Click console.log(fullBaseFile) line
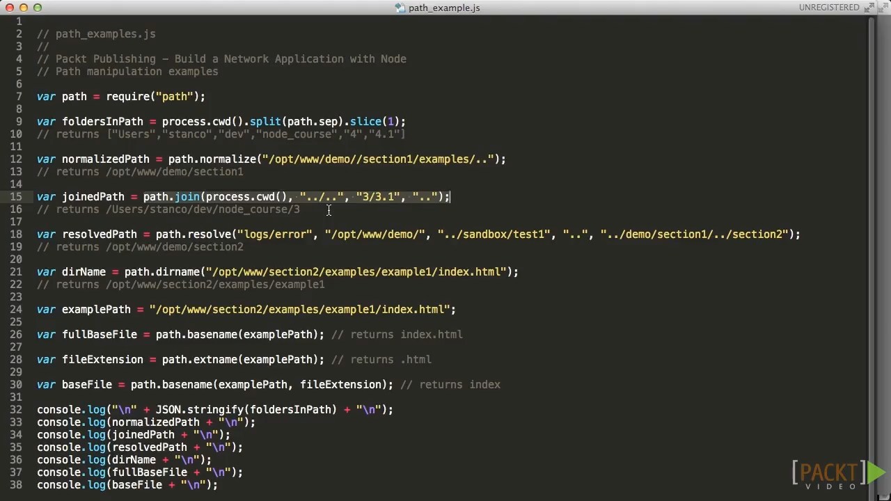This screenshot has height=501, width=891. click(x=140, y=472)
